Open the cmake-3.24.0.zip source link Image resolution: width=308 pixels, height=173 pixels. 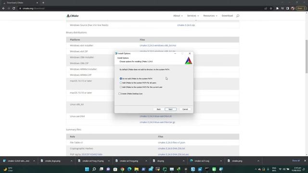click(x=186, y=25)
